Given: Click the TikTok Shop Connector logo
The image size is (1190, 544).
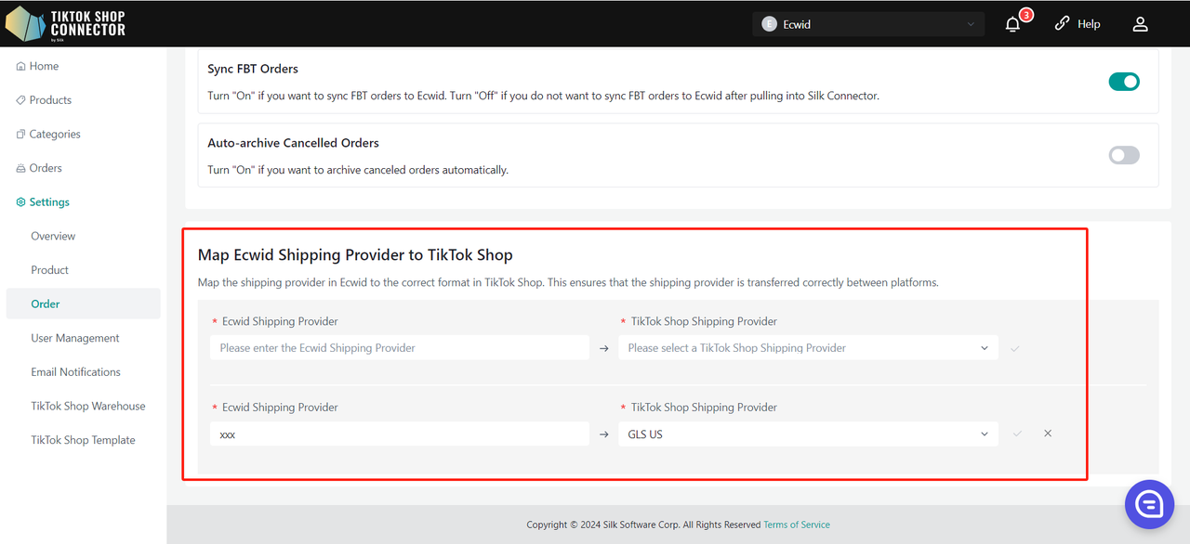Looking at the screenshot, I should click(x=65, y=23).
